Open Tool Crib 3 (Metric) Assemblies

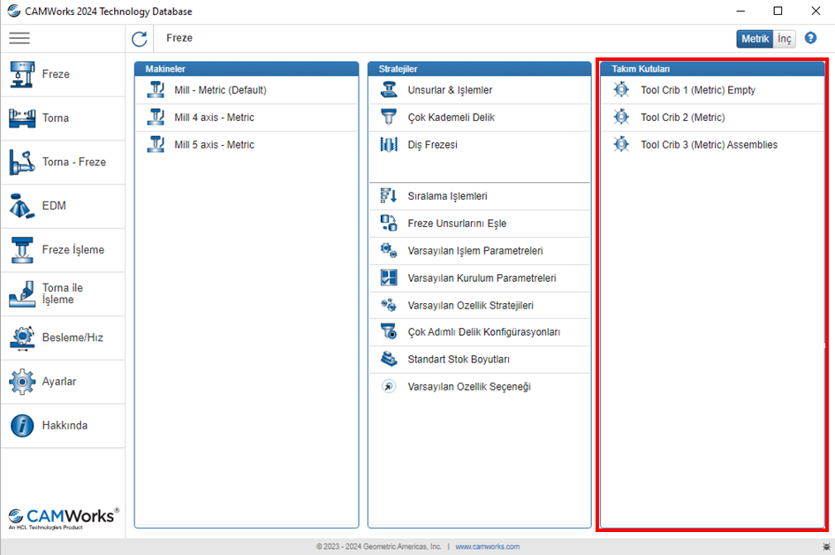(708, 145)
